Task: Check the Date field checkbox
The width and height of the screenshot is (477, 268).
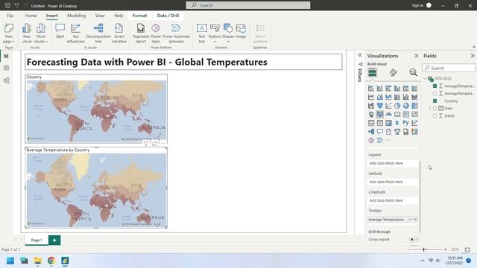Action: pyautogui.click(x=435, y=108)
